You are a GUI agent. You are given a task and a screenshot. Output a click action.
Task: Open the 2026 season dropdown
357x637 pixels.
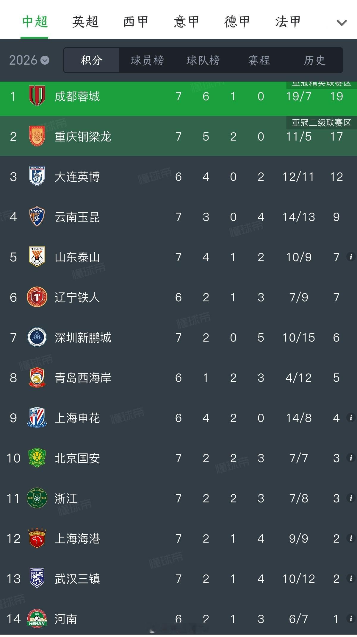point(29,60)
